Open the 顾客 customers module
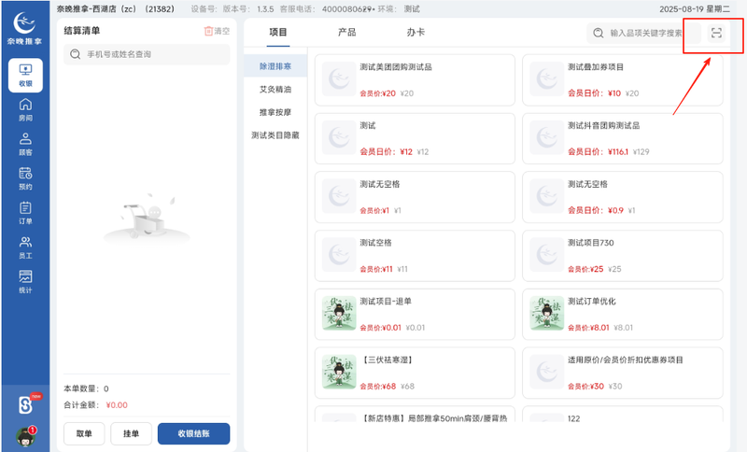 coord(25,145)
